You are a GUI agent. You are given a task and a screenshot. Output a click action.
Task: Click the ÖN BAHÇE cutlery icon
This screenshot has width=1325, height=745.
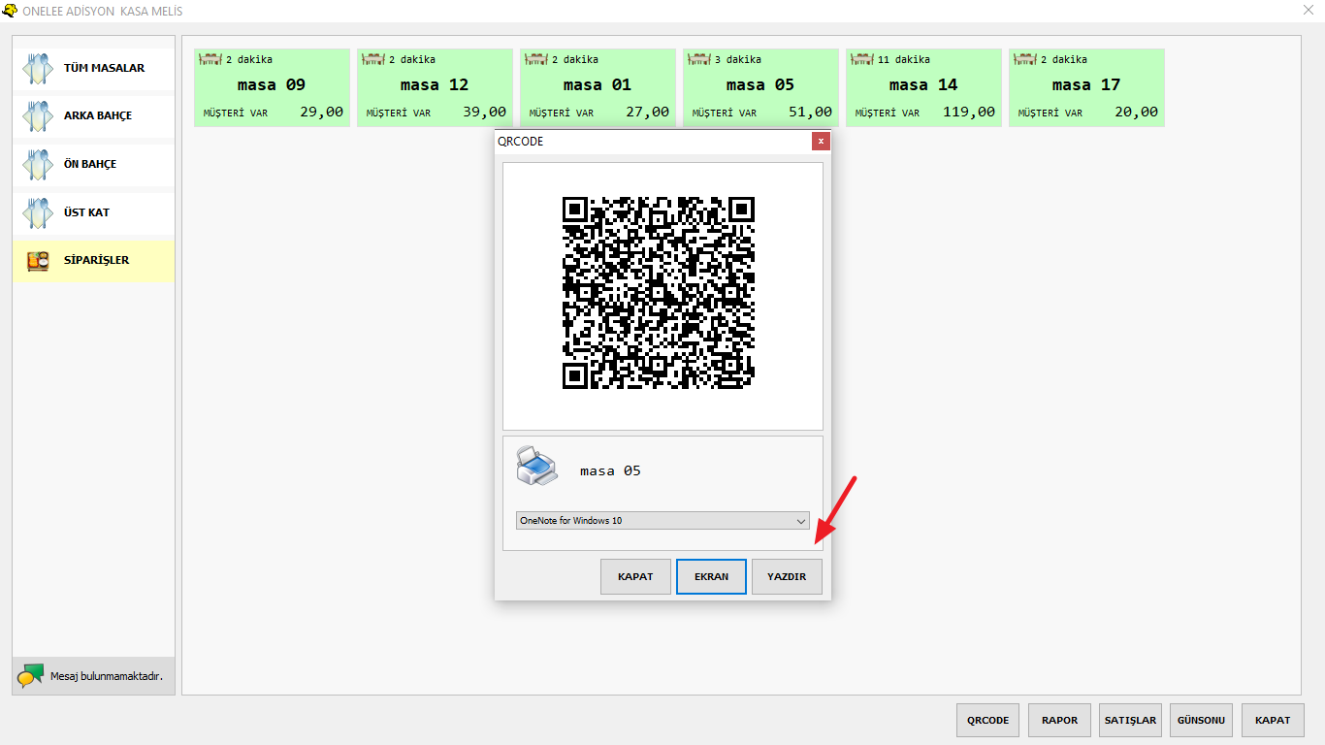coord(38,165)
